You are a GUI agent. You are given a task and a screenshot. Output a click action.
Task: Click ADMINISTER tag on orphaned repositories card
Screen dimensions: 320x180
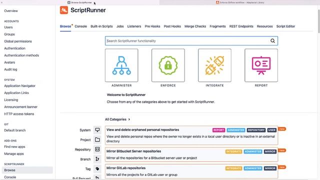[236, 130]
